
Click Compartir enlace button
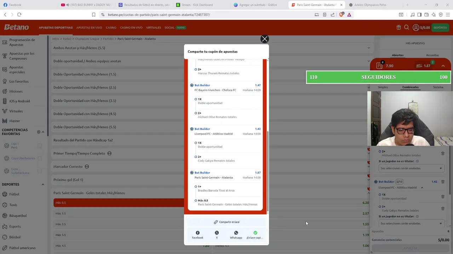(226, 222)
